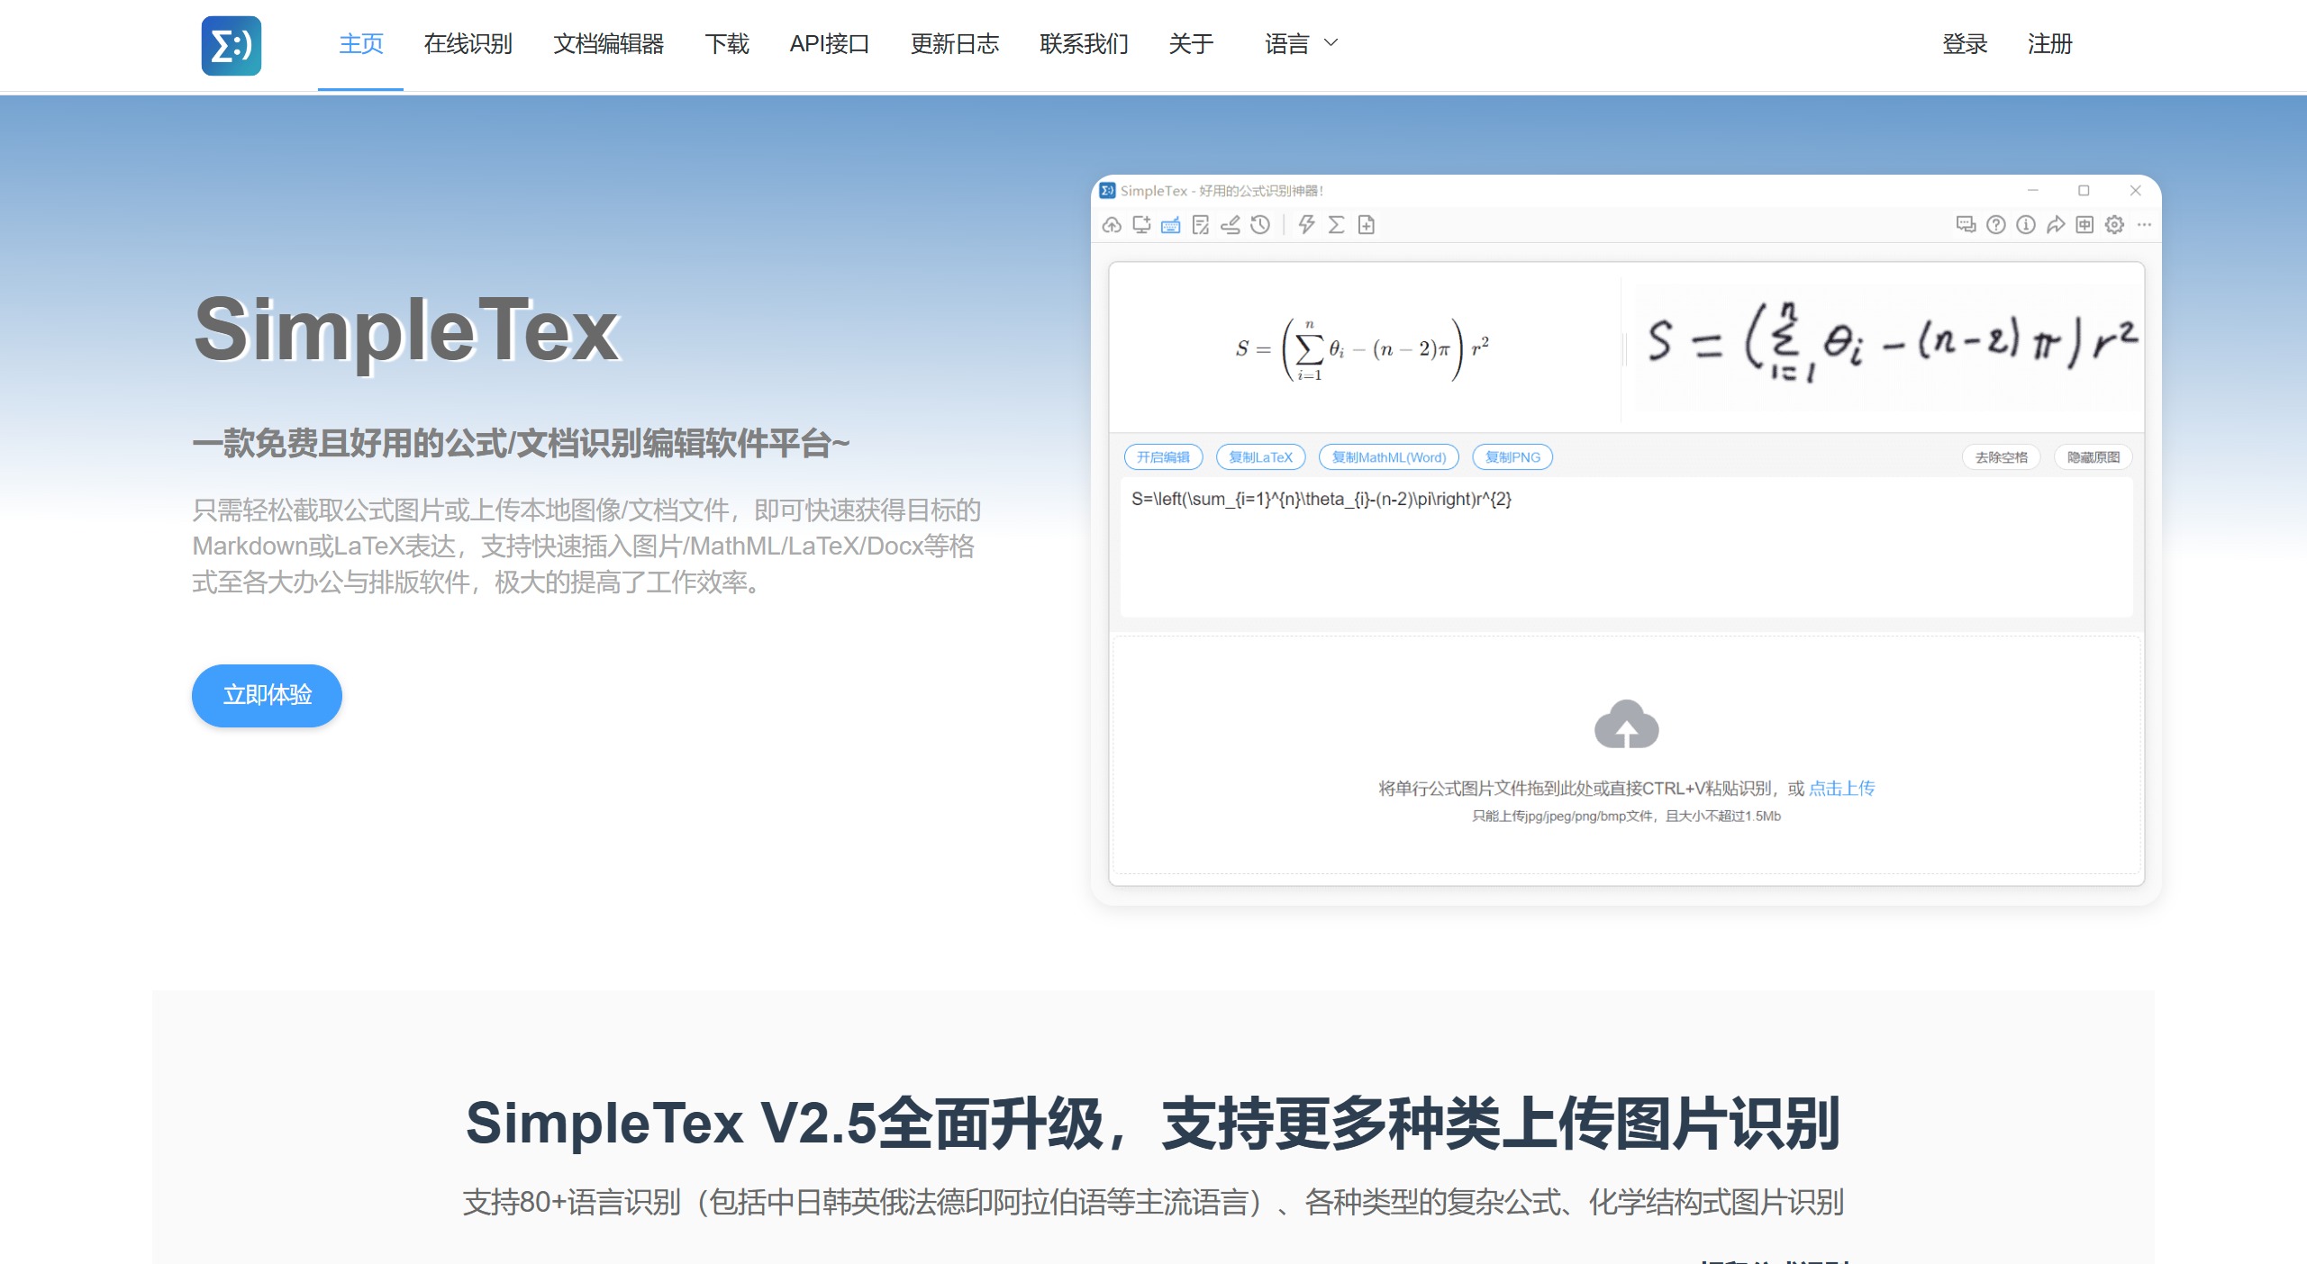2307x1264 pixels.
Task: Click the 开启编辑 button
Action: (1163, 457)
